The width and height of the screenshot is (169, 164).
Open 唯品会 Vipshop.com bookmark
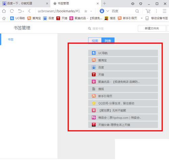pyautogui.click(x=123, y=118)
